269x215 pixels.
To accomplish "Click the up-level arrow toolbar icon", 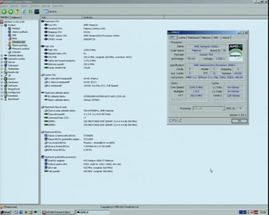I will click(17, 12).
